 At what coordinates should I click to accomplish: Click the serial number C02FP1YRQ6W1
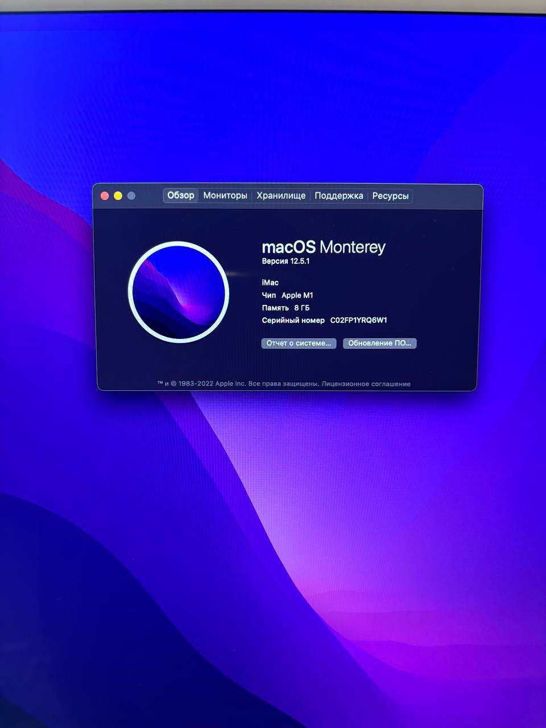pos(359,320)
